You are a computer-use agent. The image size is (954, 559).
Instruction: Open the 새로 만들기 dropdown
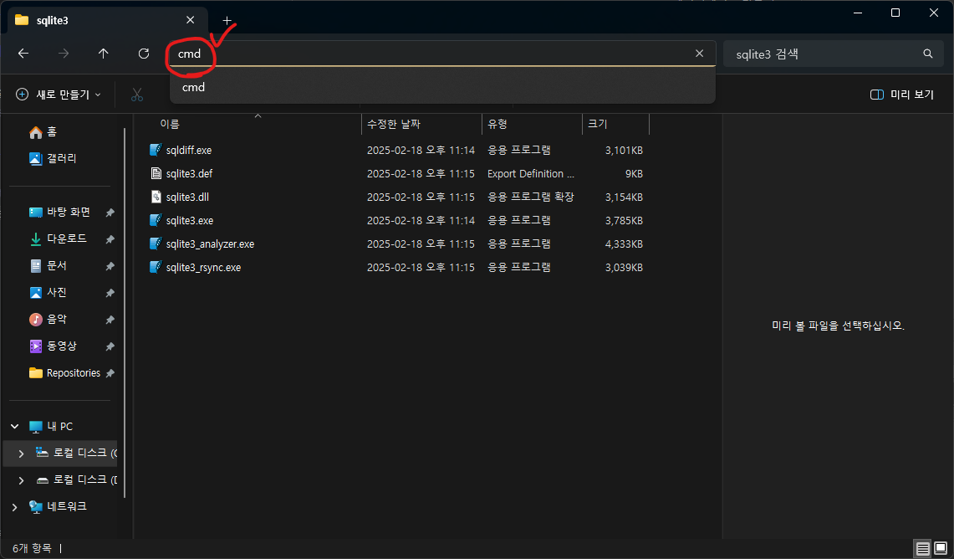pyautogui.click(x=59, y=95)
